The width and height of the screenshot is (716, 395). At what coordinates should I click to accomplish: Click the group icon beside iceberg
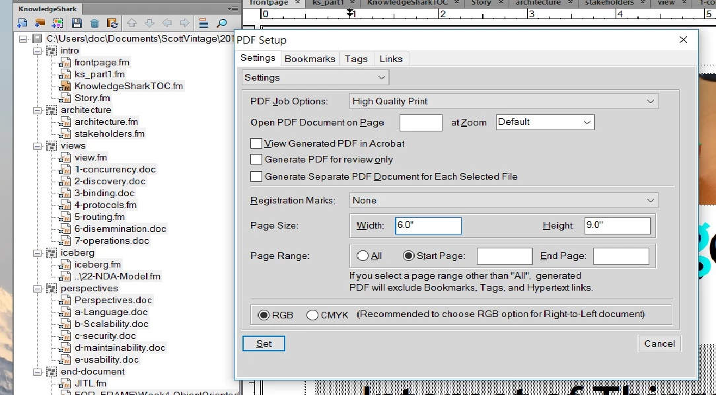(x=52, y=252)
